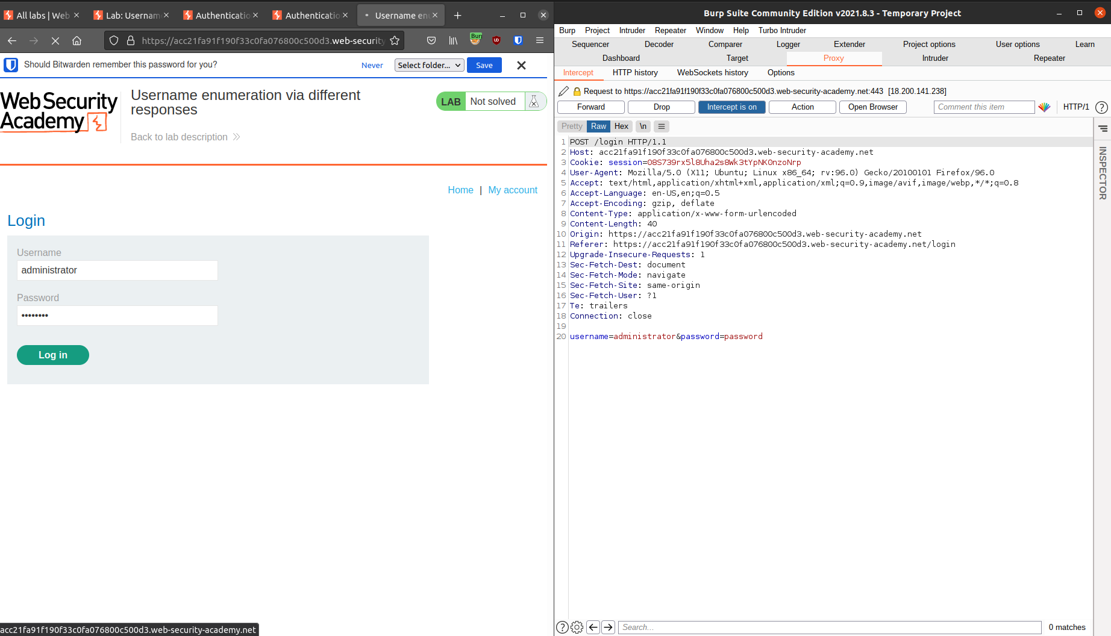Viewport: 1111px width, 636px height.
Task: Dismiss the Bitwarden save password bar
Action: point(521,65)
